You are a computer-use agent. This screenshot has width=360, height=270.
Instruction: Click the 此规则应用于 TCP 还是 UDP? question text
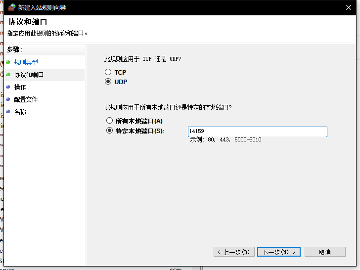pos(142,59)
